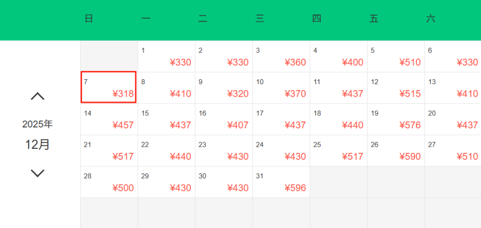Pick December 24 at ¥430
Screen dimensions: 481x228
point(281,151)
